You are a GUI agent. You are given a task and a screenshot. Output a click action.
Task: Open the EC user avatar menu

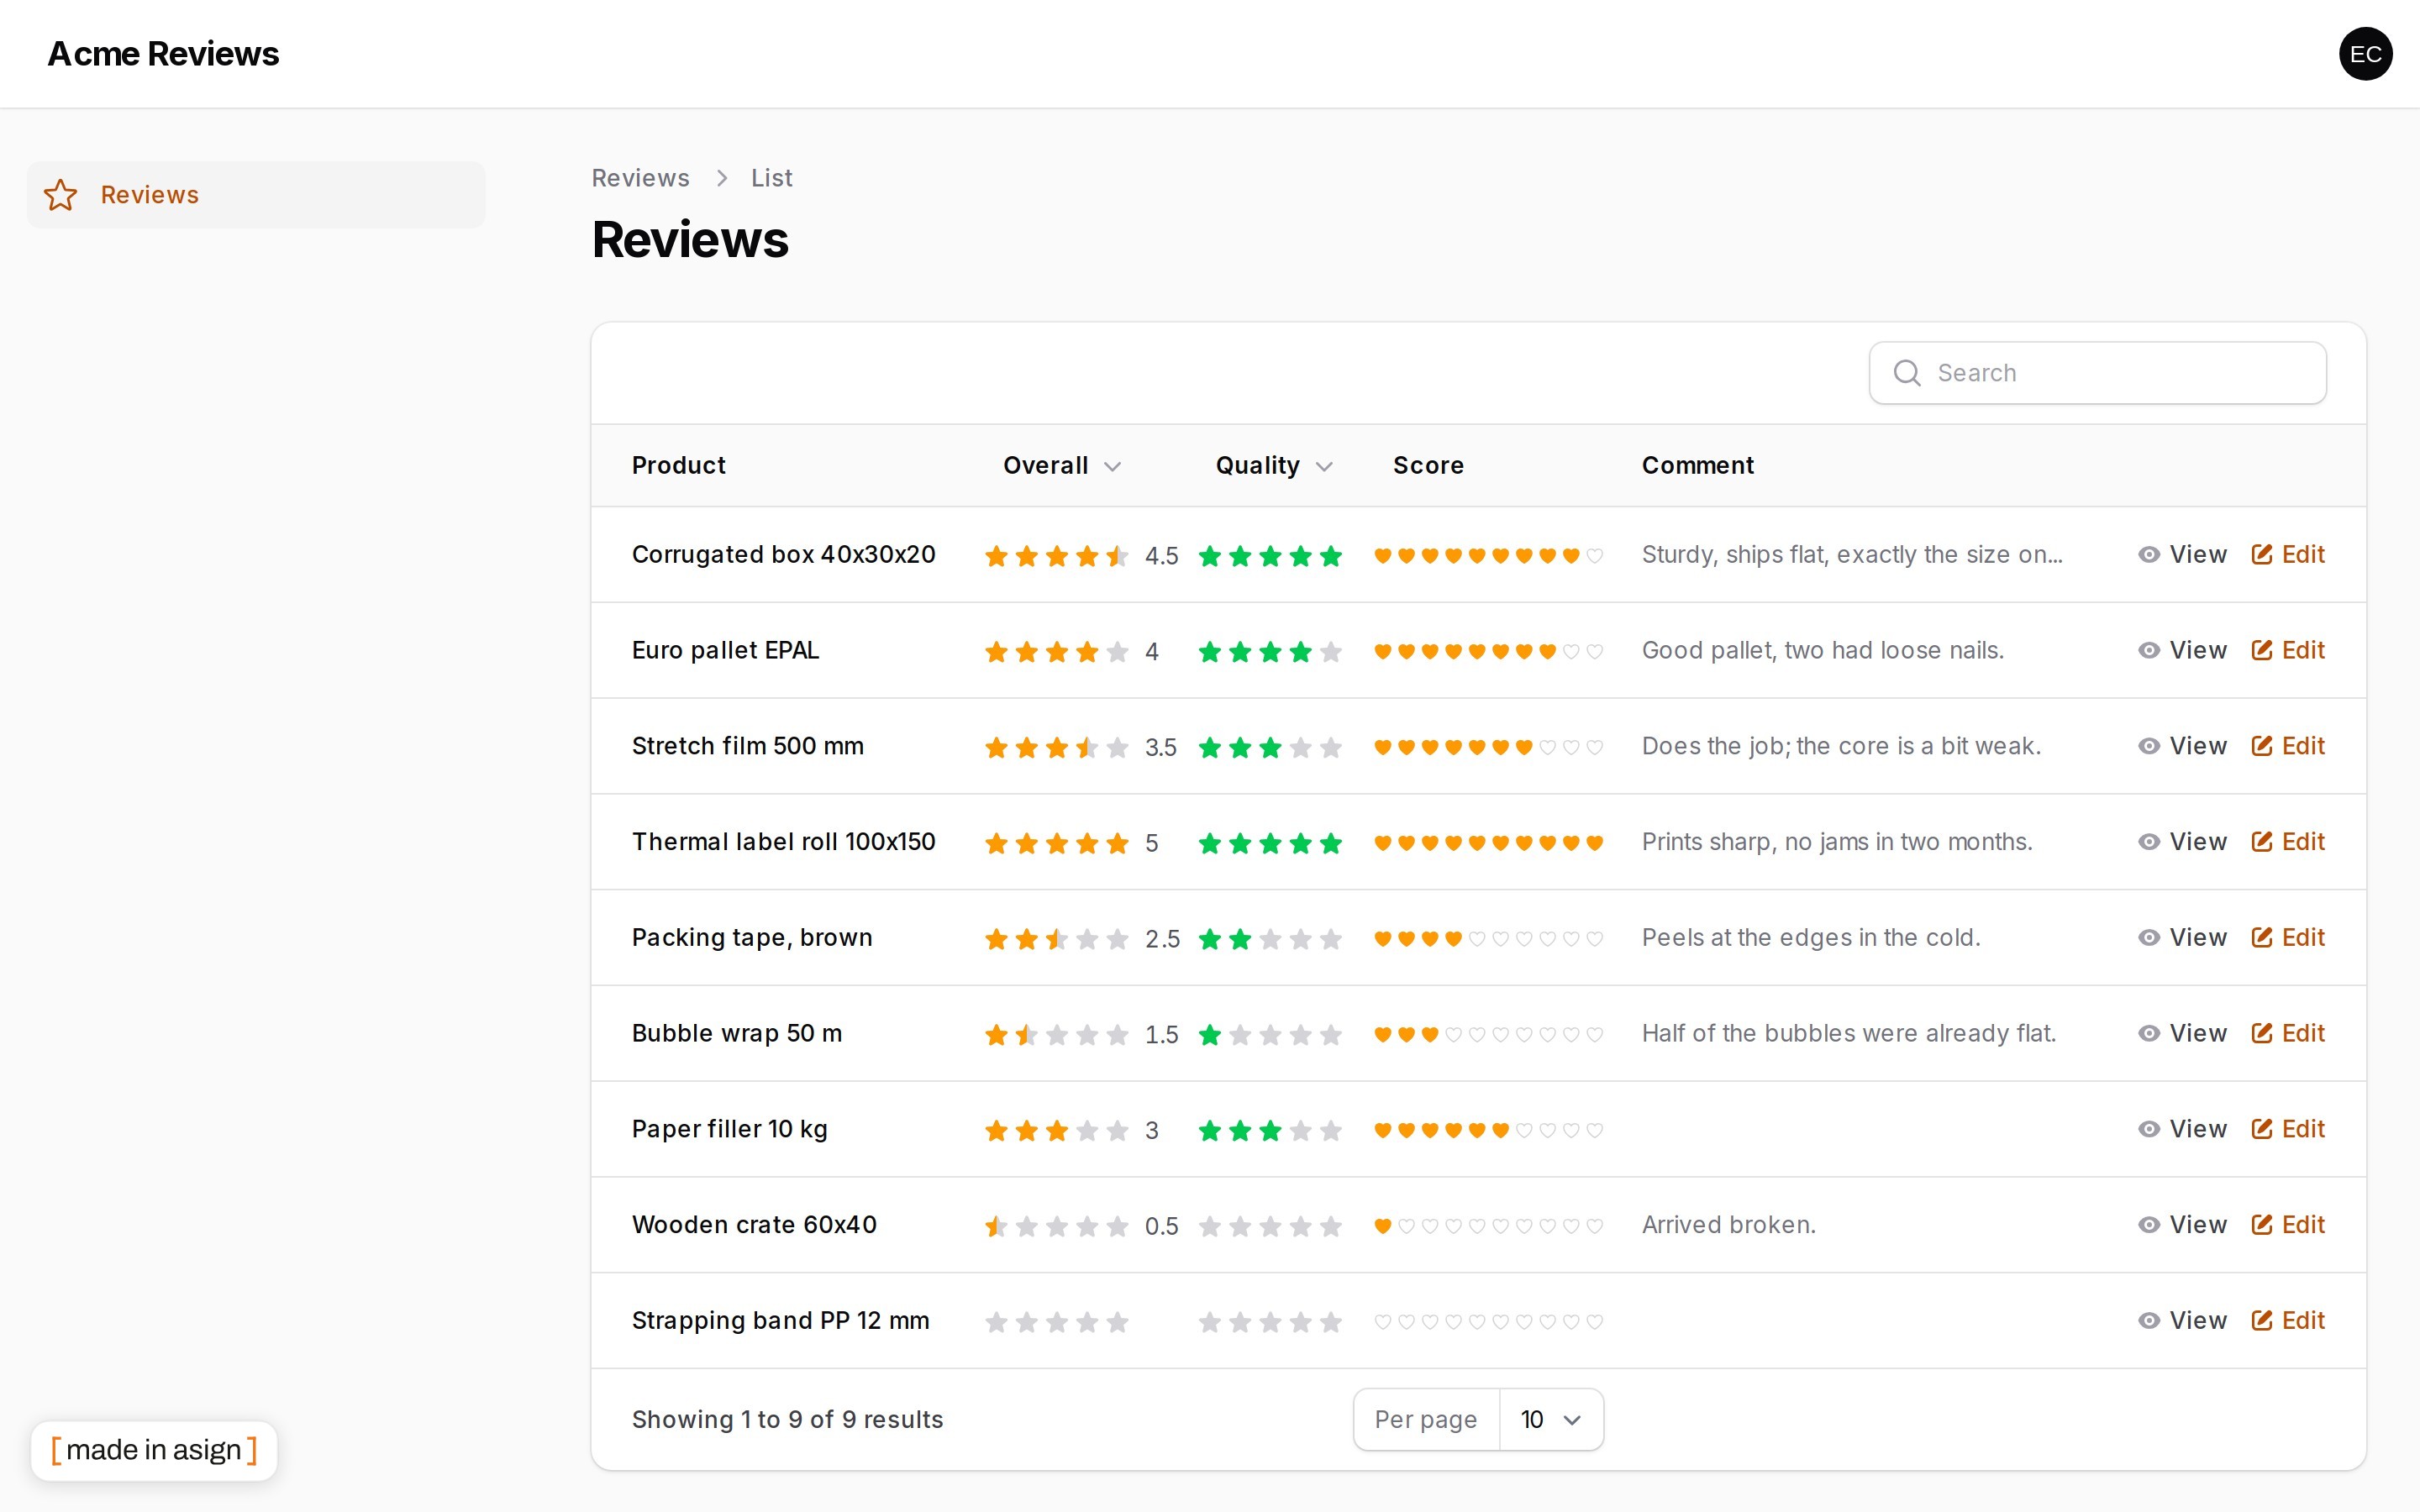[2365, 54]
